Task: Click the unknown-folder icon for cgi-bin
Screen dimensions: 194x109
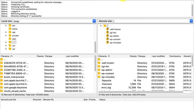Action: pyautogui.click(x=107, y=32)
